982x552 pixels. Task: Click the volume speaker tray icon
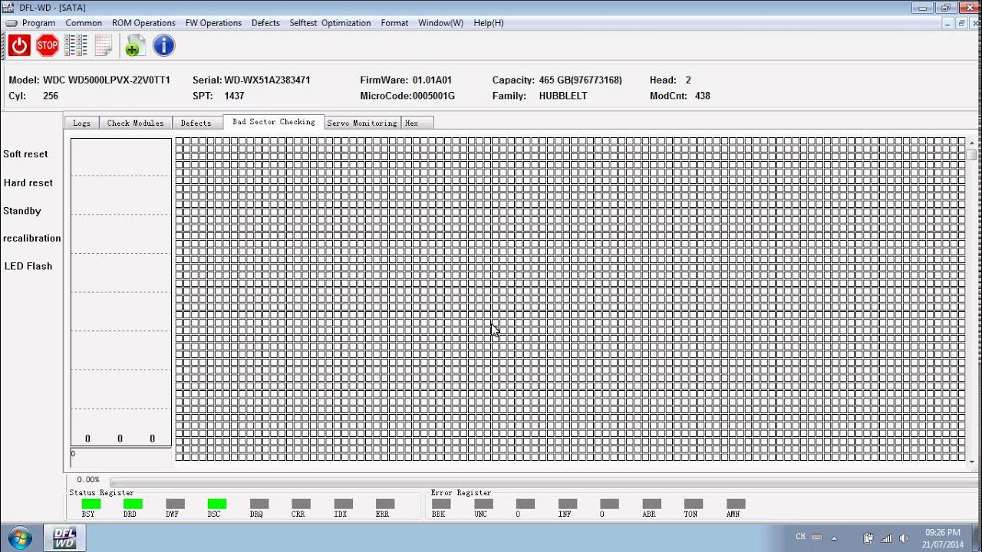coord(903,538)
